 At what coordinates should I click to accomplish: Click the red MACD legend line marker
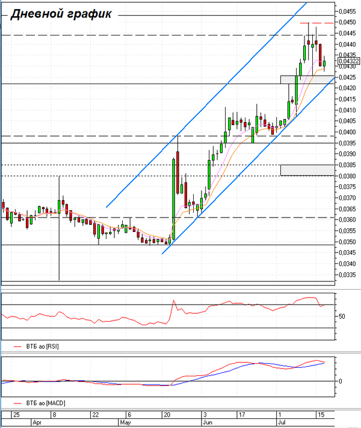point(17,403)
